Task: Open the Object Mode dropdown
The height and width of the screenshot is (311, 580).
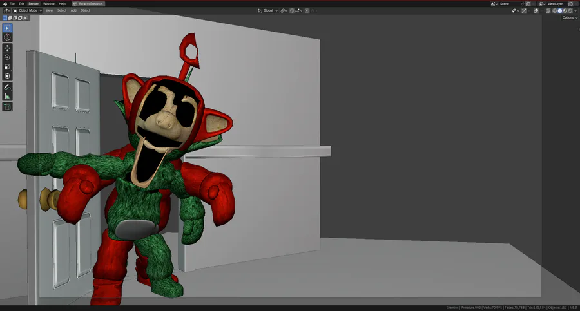Action: pyautogui.click(x=27, y=10)
